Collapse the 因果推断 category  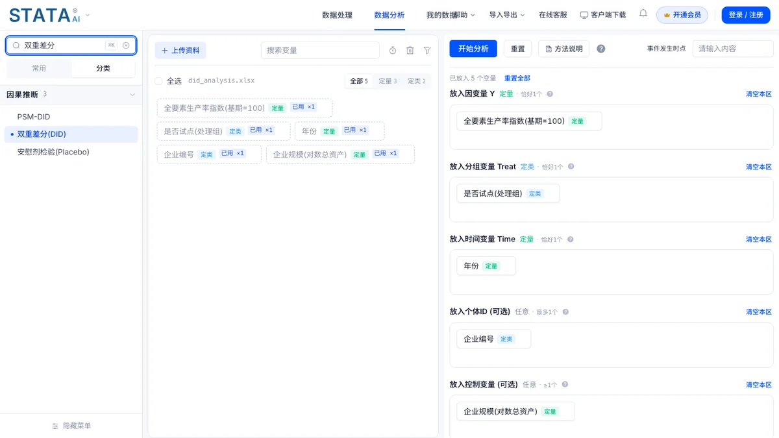tap(132, 95)
